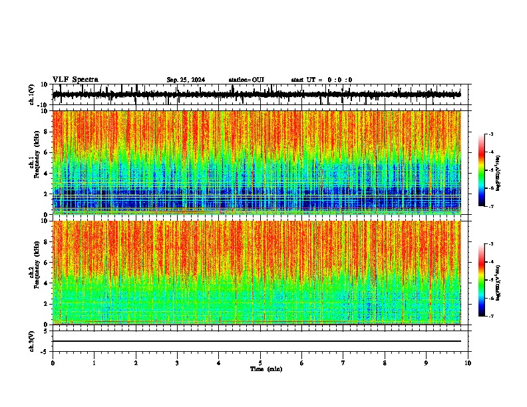Viewport: 527px width, 407px height.
Task: Click the ch.1 spectrogram color scale bar
Action: 482,170
